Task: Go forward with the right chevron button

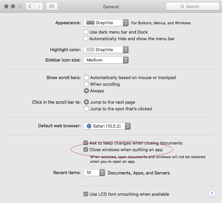Action: [39, 6]
